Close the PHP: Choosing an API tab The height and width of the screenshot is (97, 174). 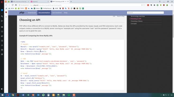pos(68,2)
